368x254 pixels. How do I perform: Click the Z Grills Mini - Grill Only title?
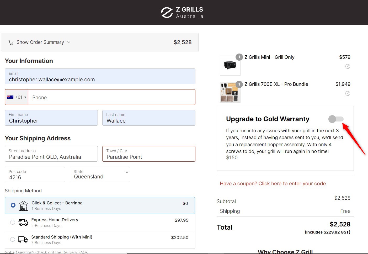click(269, 57)
